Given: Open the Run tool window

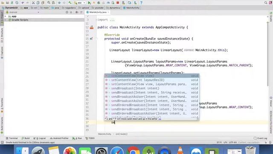Looking at the screenshot, I should tap(77, 138).
